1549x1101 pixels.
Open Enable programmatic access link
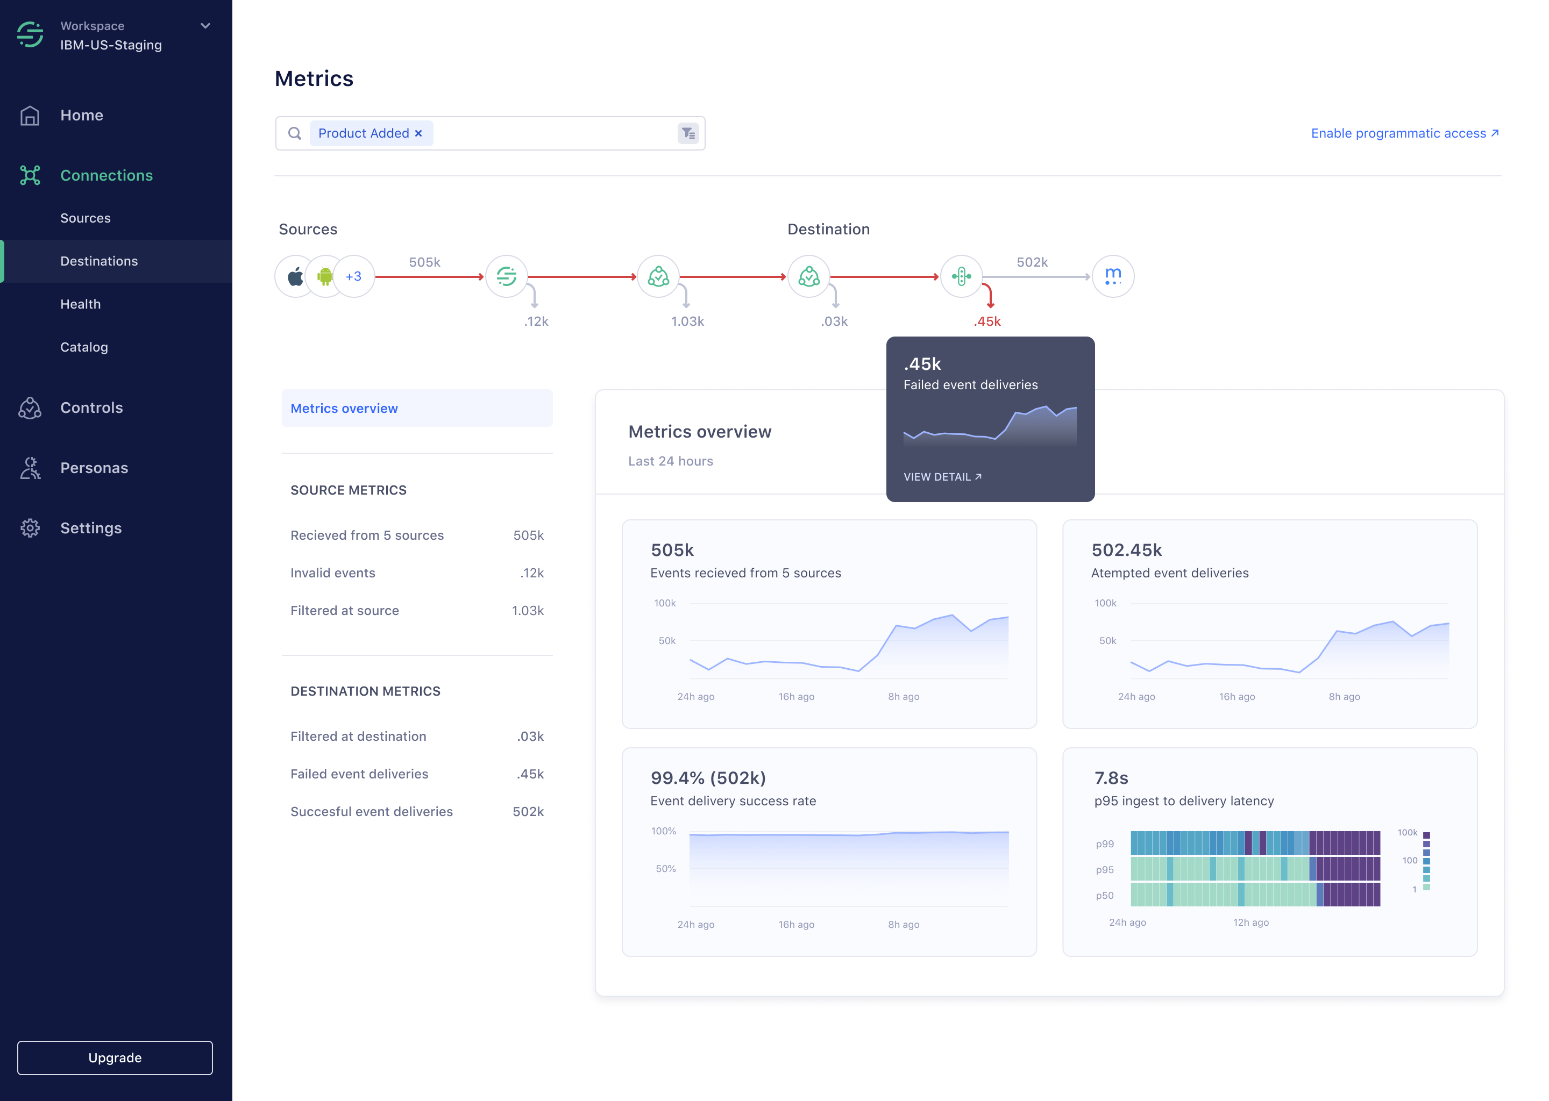coord(1404,133)
